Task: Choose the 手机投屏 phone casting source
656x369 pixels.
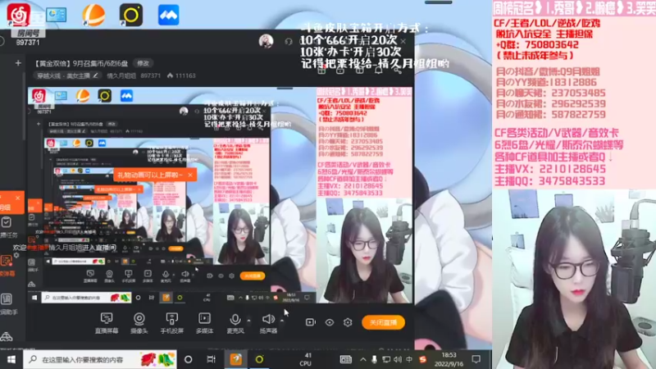Action: [x=172, y=323]
